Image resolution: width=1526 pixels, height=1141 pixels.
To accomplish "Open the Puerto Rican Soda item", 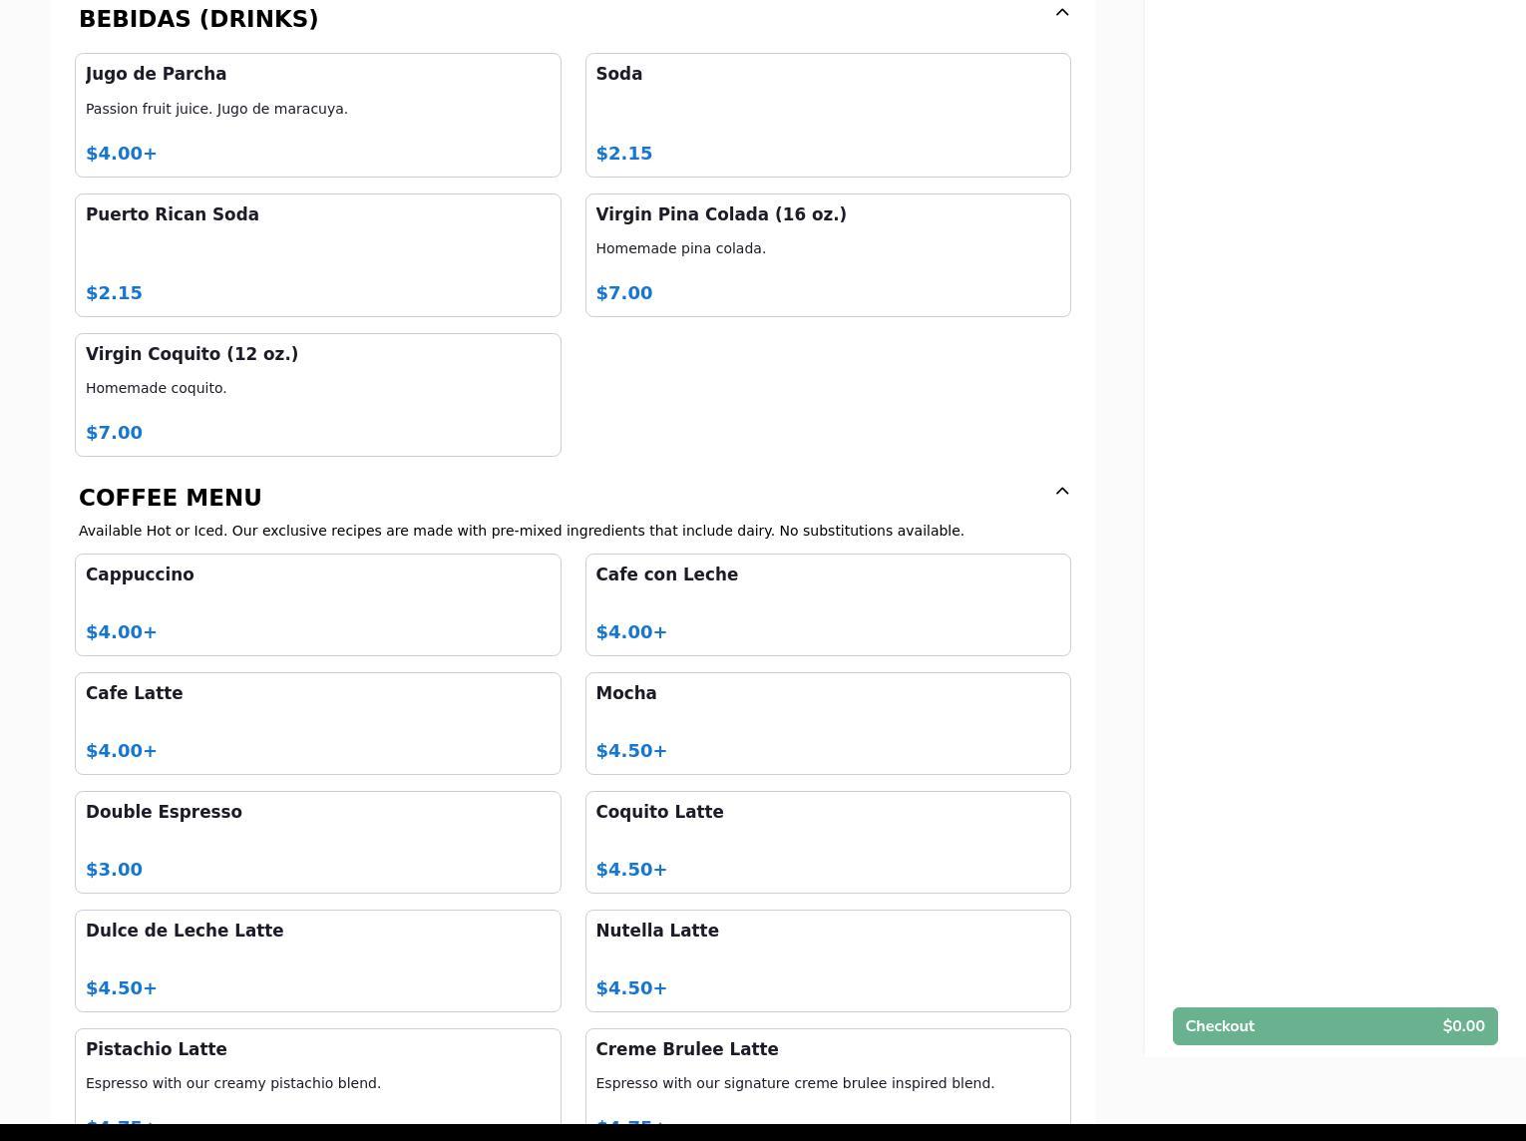I will 317,254.
